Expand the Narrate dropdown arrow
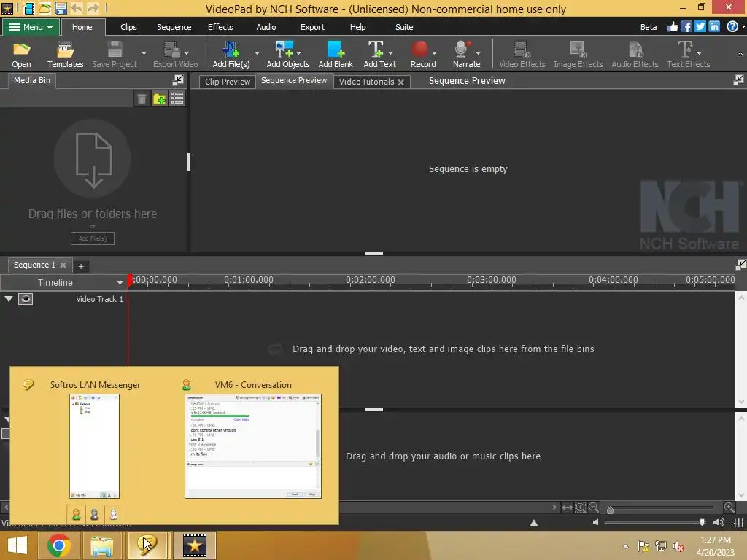The width and height of the screenshot is (747, 560). coord(478,52)
